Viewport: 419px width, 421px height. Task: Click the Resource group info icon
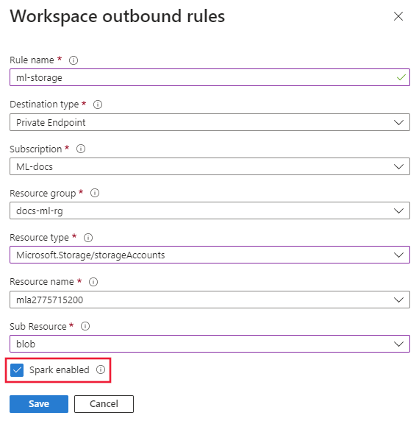pos(95,193)
